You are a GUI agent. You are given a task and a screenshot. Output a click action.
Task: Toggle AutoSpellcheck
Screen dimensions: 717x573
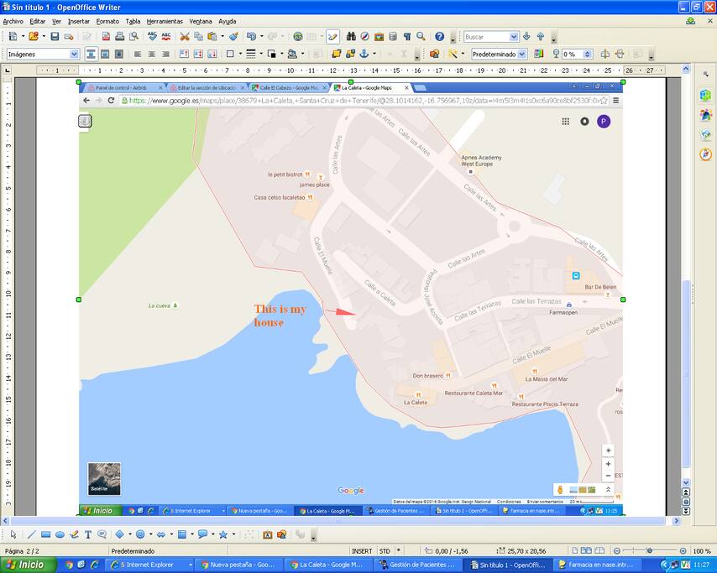point(166,37)
